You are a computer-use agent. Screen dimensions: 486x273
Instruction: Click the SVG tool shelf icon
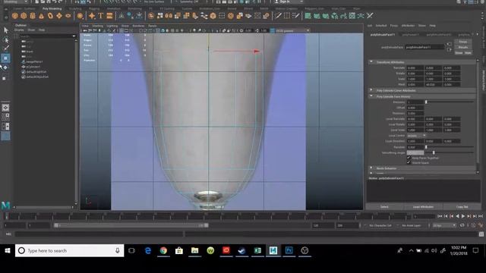(x=109, y=16)
